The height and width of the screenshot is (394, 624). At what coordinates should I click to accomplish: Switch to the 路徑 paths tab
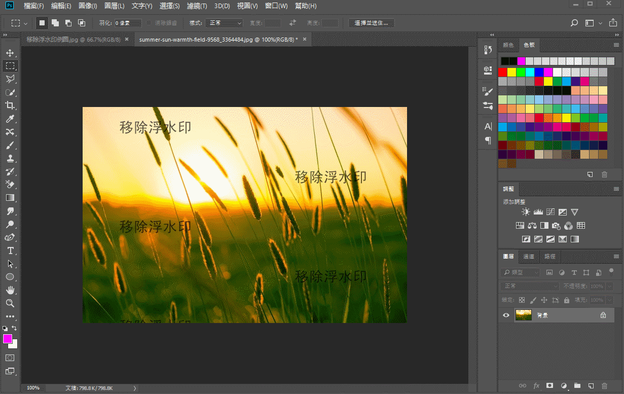pos(550,257)
